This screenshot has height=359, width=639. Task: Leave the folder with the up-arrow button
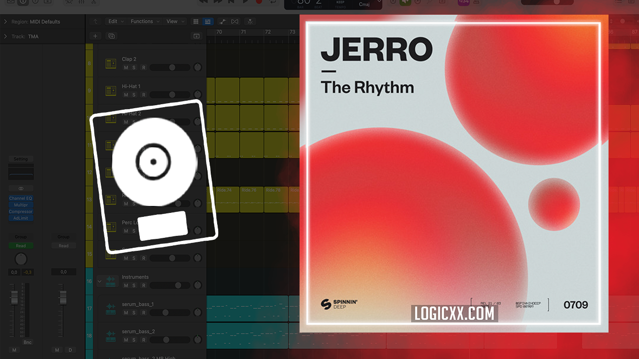point(96,21)
